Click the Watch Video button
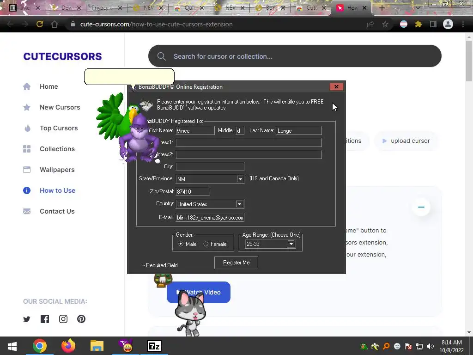The height and width of the screenshot is (355, 473). (x=199, y=292)
